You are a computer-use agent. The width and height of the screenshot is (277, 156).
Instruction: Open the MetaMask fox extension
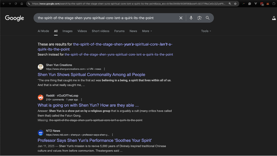(x=268, y=4)
